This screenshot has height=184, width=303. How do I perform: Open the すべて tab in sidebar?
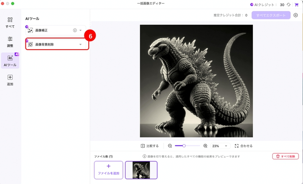10,22
